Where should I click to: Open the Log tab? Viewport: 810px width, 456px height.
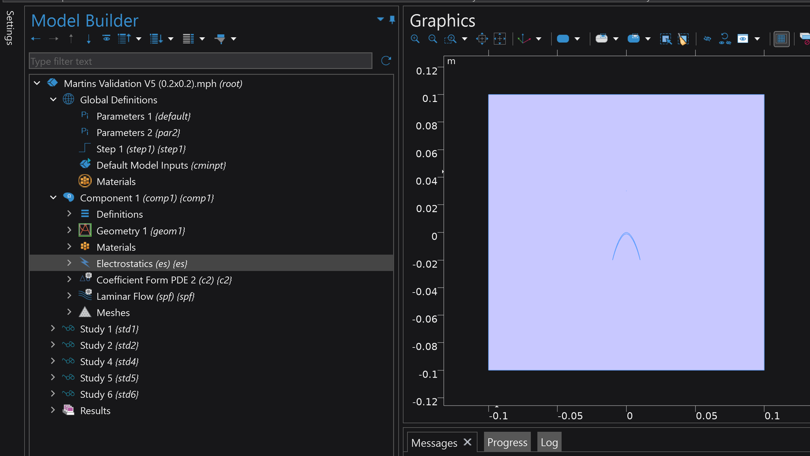tap(549, 442)
